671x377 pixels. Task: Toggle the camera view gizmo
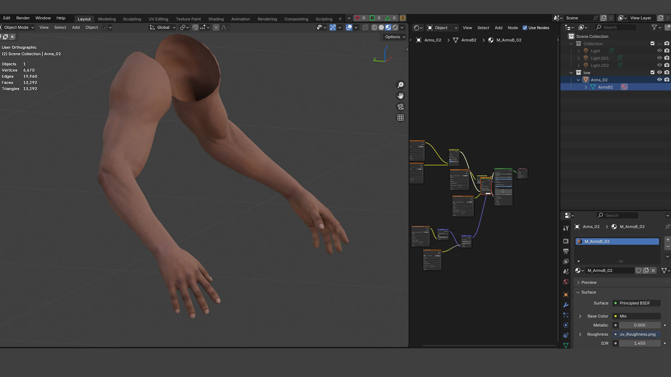pyautogui.click(x=401, y=106)
